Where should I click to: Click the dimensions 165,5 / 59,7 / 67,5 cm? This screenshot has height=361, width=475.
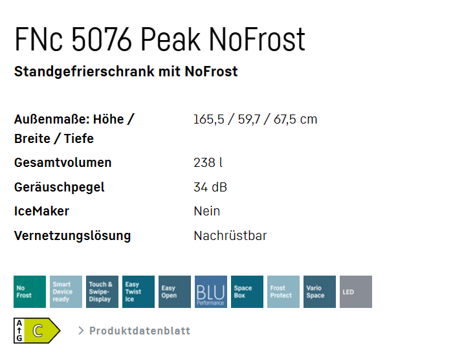256,119
